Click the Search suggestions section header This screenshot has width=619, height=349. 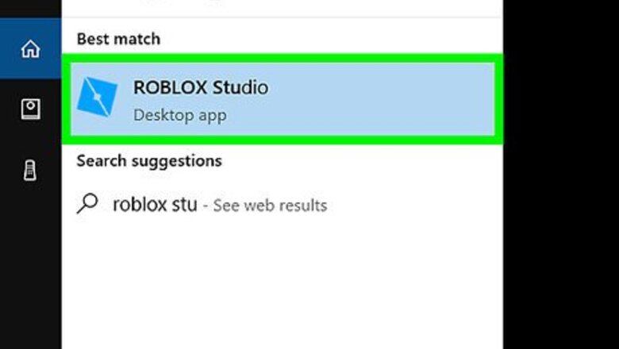coord(148,161)
